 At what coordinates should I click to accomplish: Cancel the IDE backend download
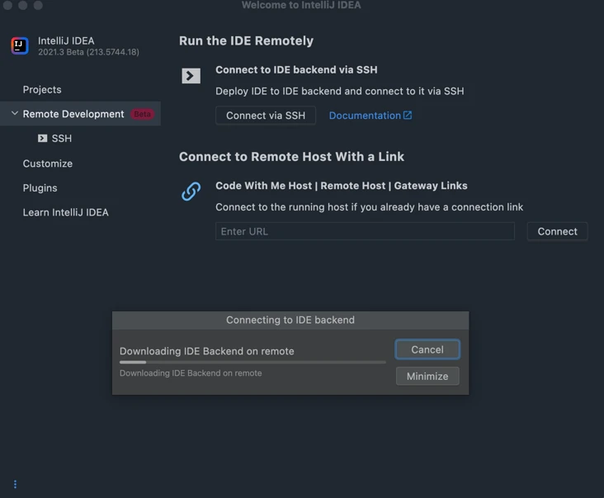pos(427,349)
